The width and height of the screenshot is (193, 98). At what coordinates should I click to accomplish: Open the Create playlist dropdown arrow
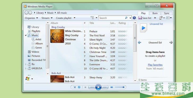point(74,18)
